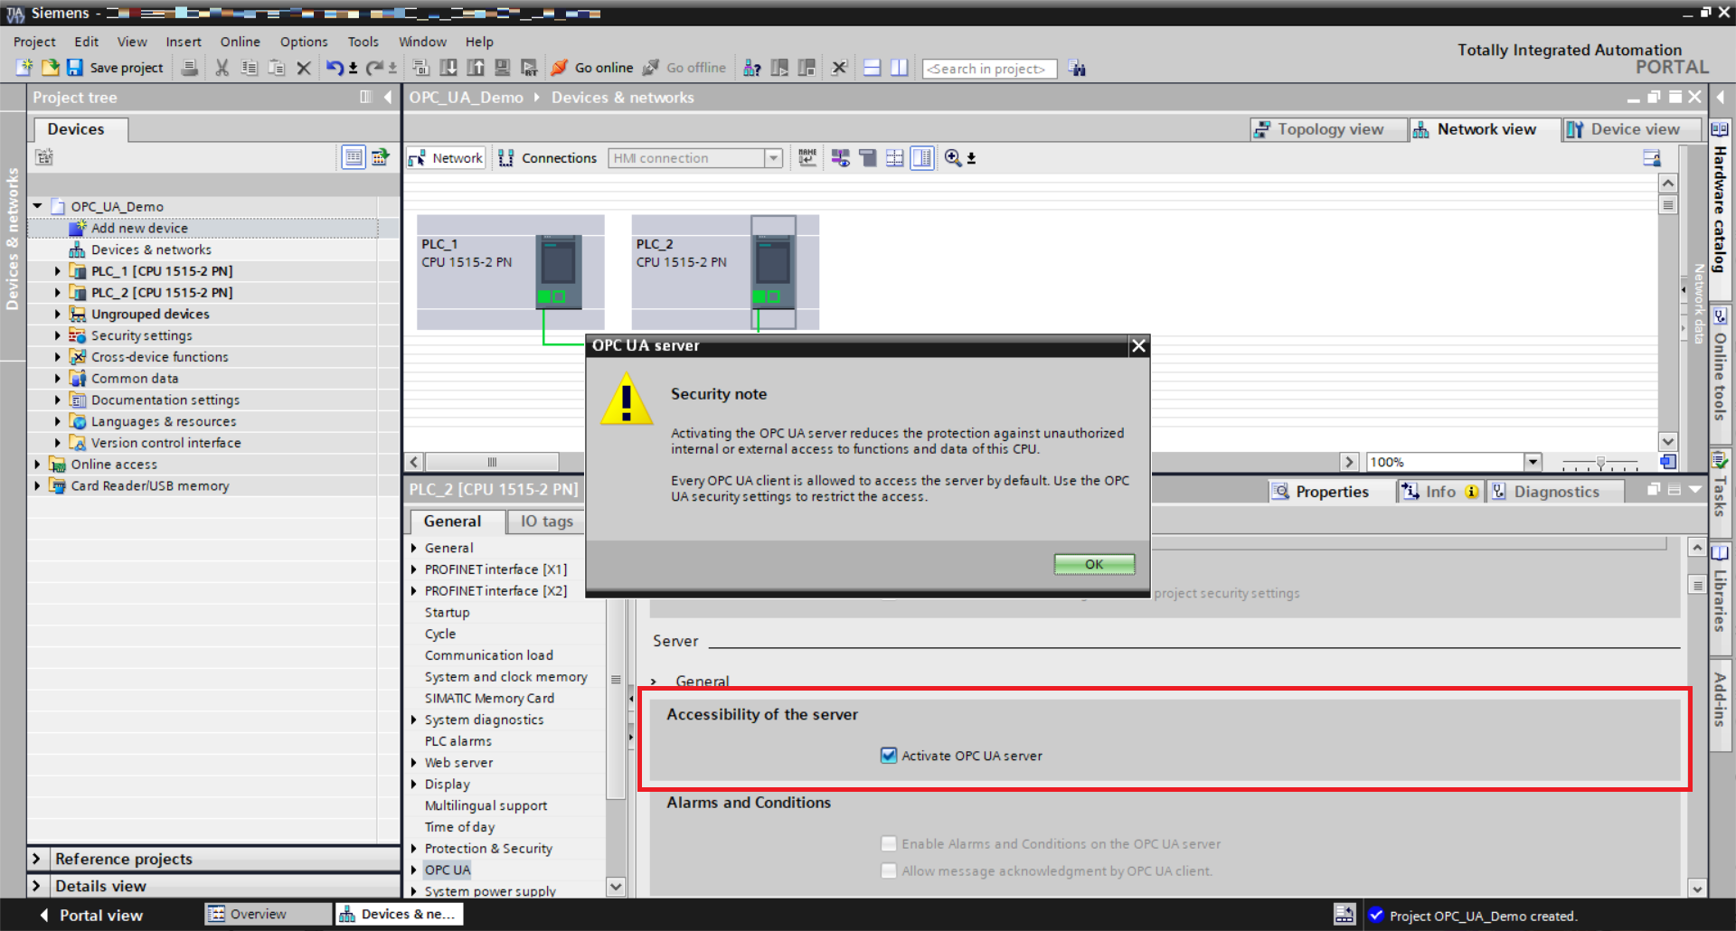Click the Go online button
This screenshot has height=931, width=1736.
[x=592, y=68]
